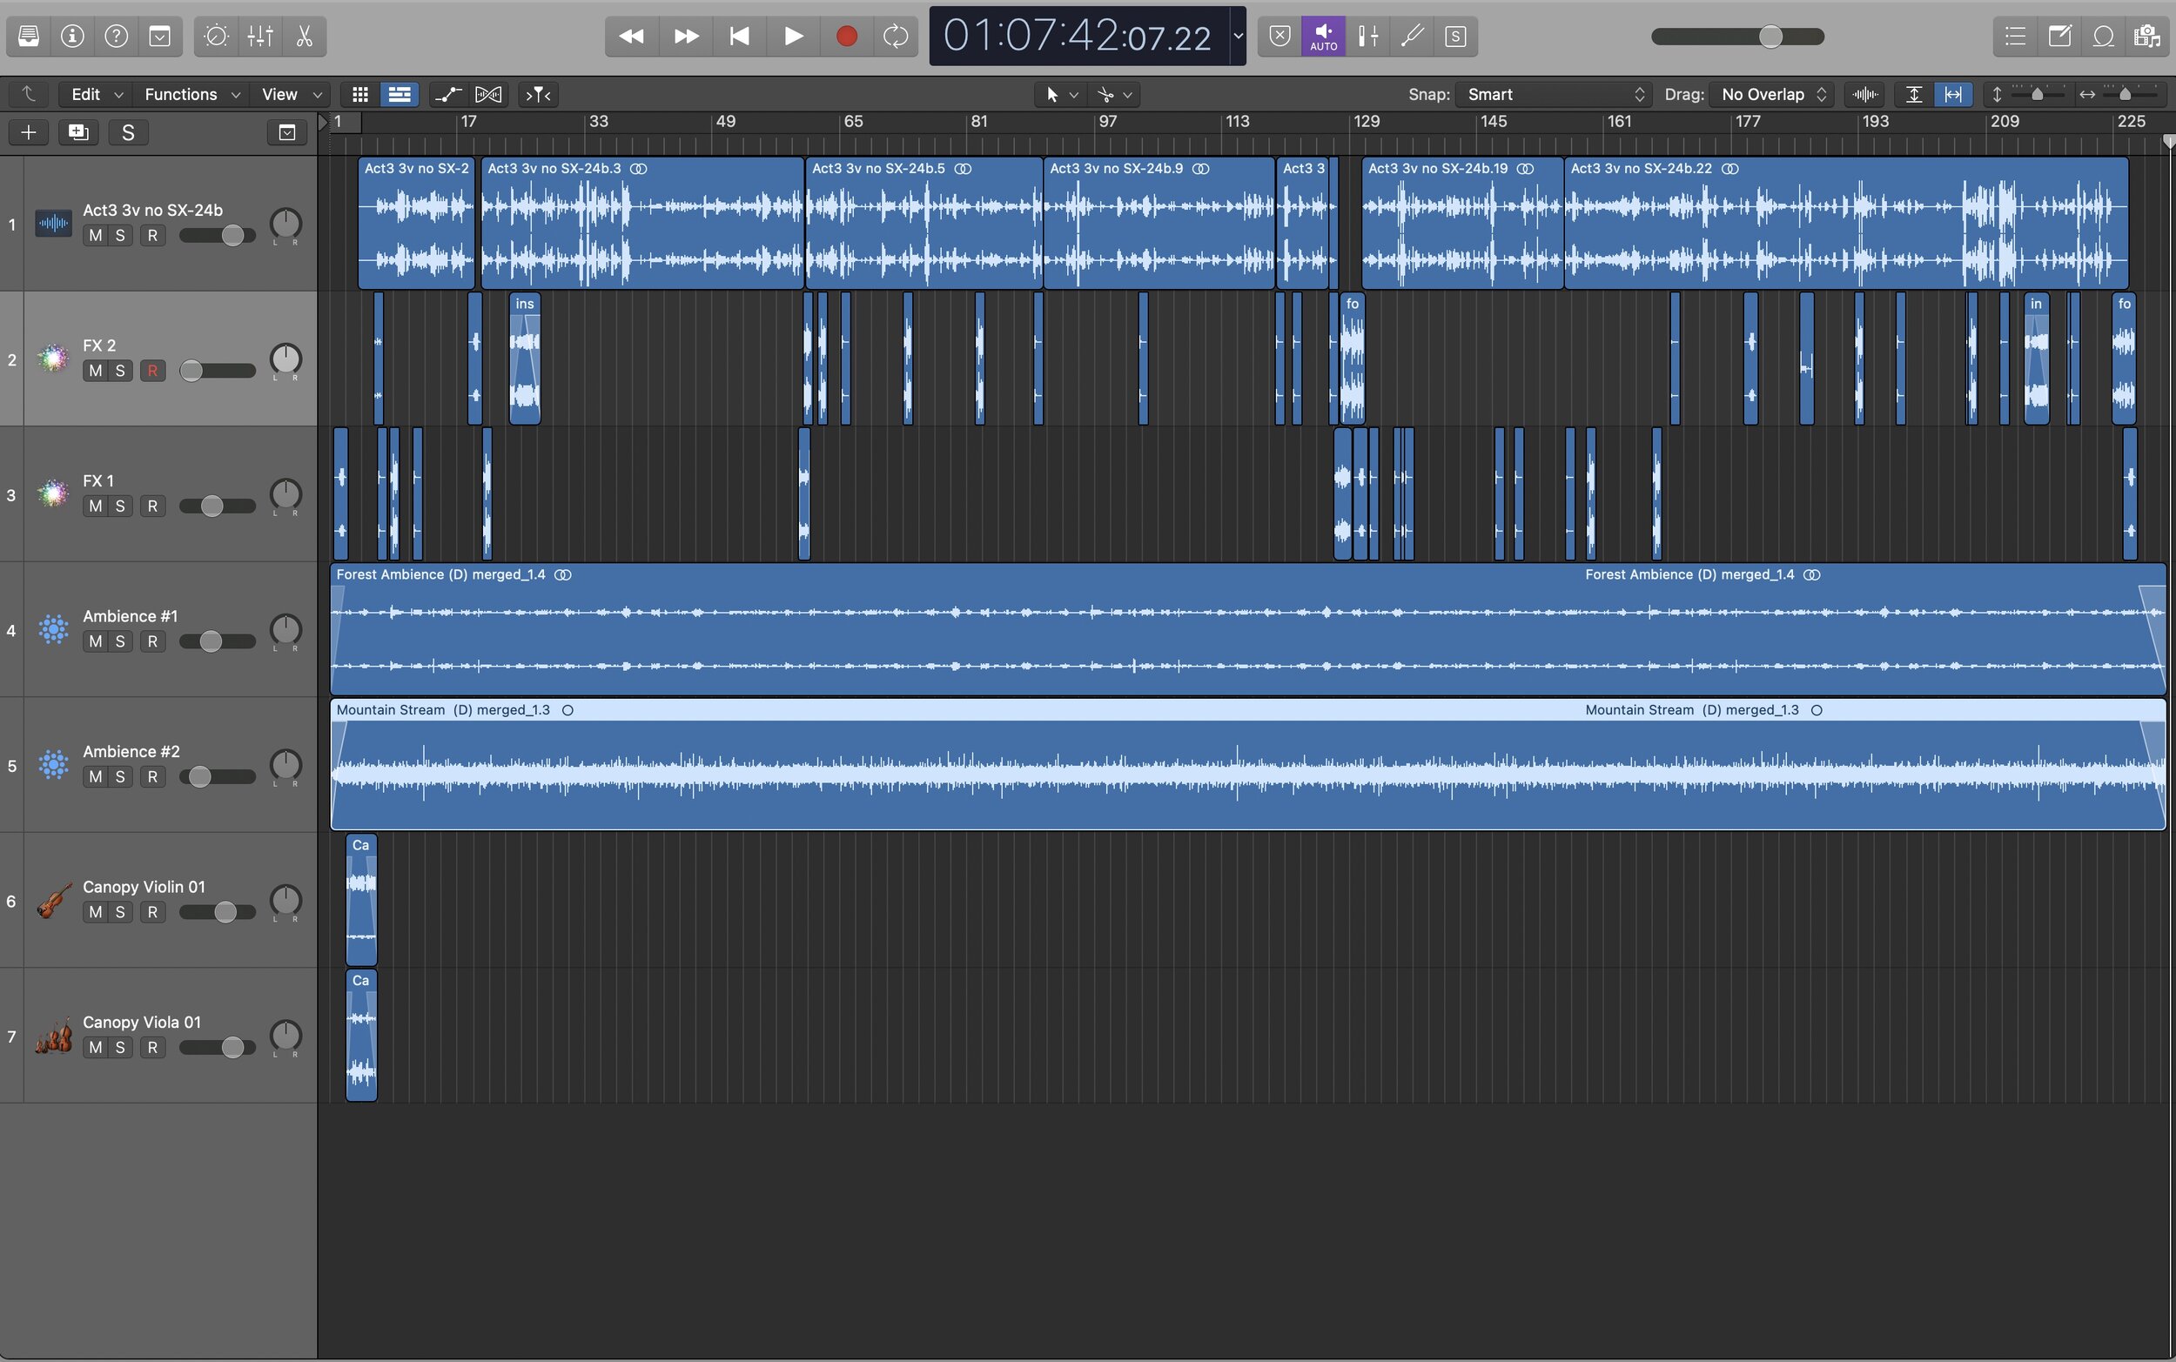2176x1362 pixels.
Task: Toggle Cycle mode on the transport
Action: (x=896, y=36)
